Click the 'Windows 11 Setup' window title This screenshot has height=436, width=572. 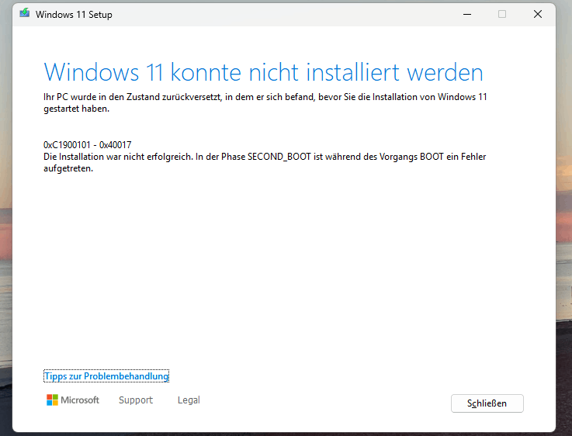pyautogui.click(x=74, y=15)
